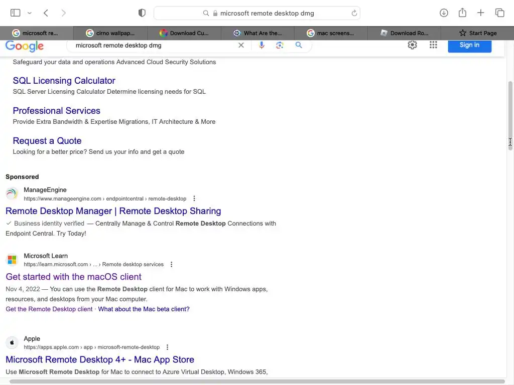Screen dimensions: 514x385
Task: Reload the current page
Action: [x=354, y=13]
